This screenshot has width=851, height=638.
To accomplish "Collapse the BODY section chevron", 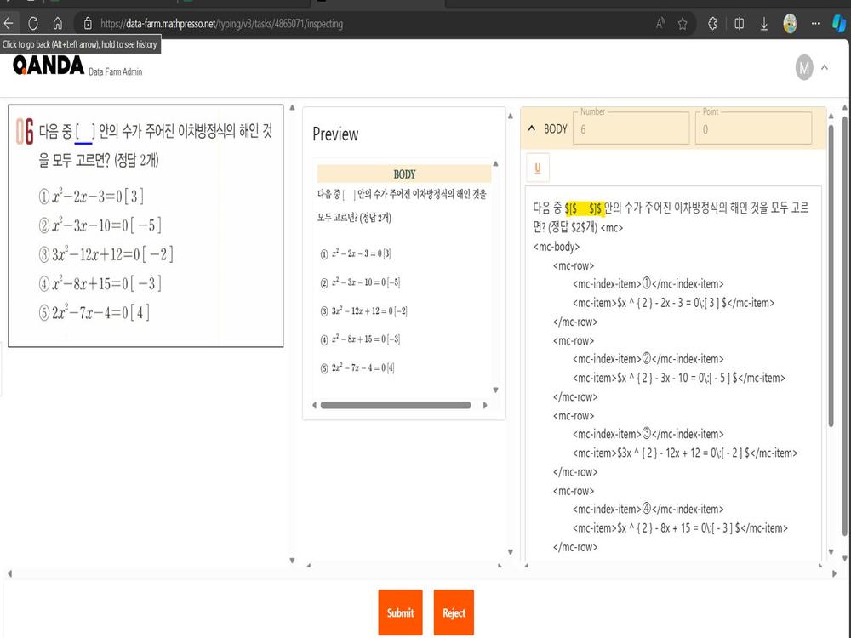I will click(531, 128).
